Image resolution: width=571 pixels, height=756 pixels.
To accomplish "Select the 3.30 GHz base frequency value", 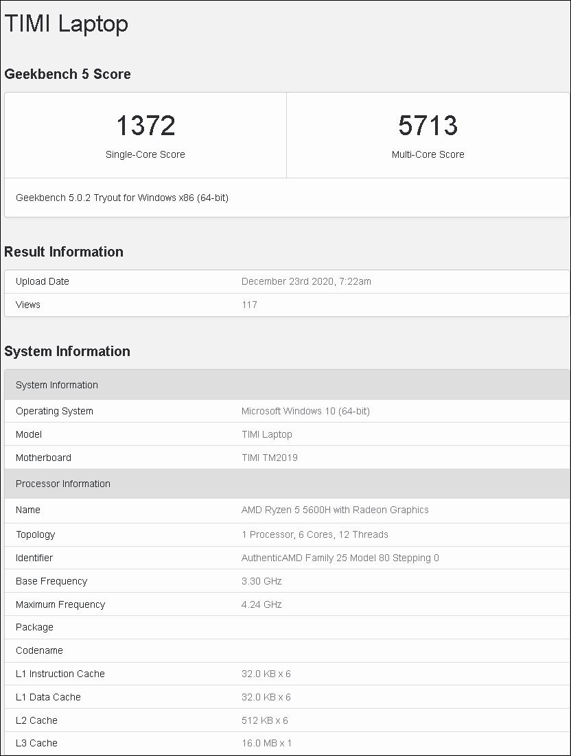I will click(261, 582).
